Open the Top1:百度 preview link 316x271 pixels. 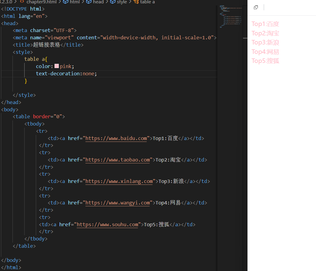(x=265, y=24)
